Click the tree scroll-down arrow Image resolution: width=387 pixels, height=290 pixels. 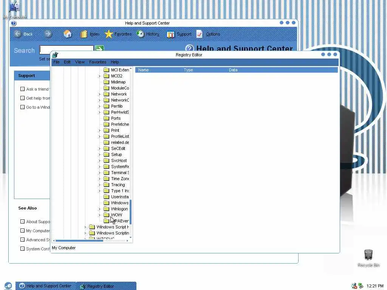coord(130,238)
